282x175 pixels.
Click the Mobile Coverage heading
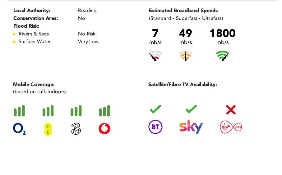click(x=34, y=85)
